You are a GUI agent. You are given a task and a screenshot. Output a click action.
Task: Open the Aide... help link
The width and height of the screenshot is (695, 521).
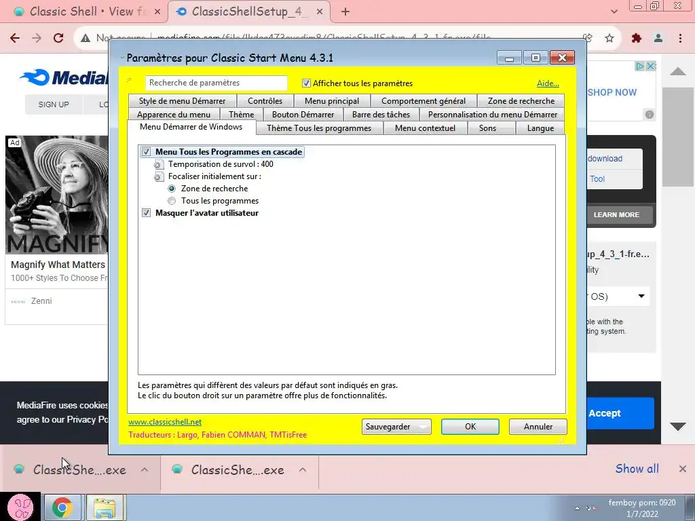tap(548, 83)
